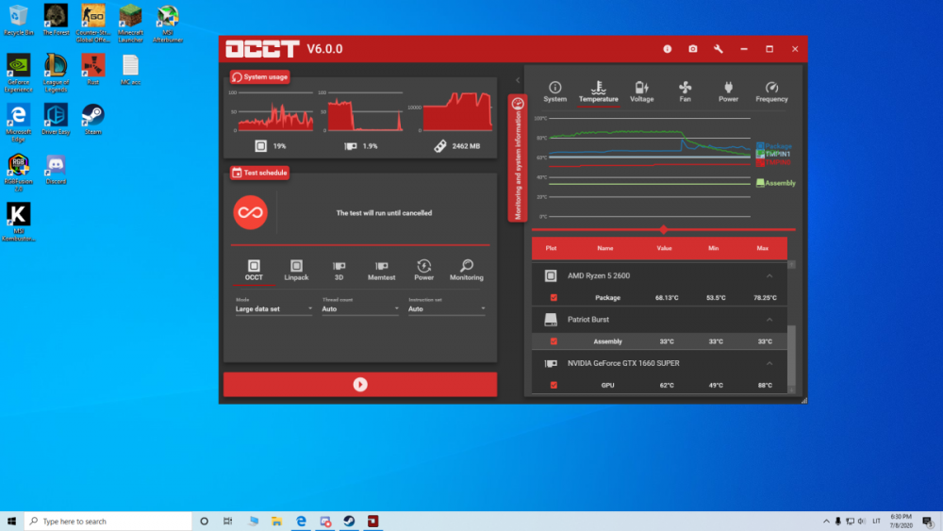Screen dimensions: 943x531
Task: Click the System usage label
Action: click(x=260, y=77)
